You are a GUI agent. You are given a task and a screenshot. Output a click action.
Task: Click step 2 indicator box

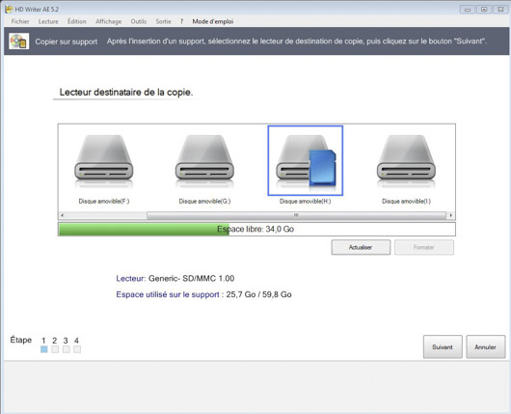point(55,349)
